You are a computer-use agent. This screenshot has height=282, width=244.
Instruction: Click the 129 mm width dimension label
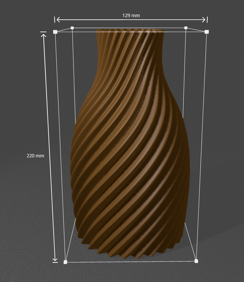(x=131, y=15)
